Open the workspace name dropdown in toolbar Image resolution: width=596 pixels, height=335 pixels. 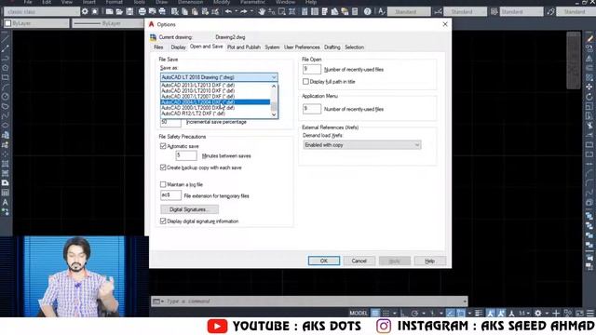coord(42,12)
